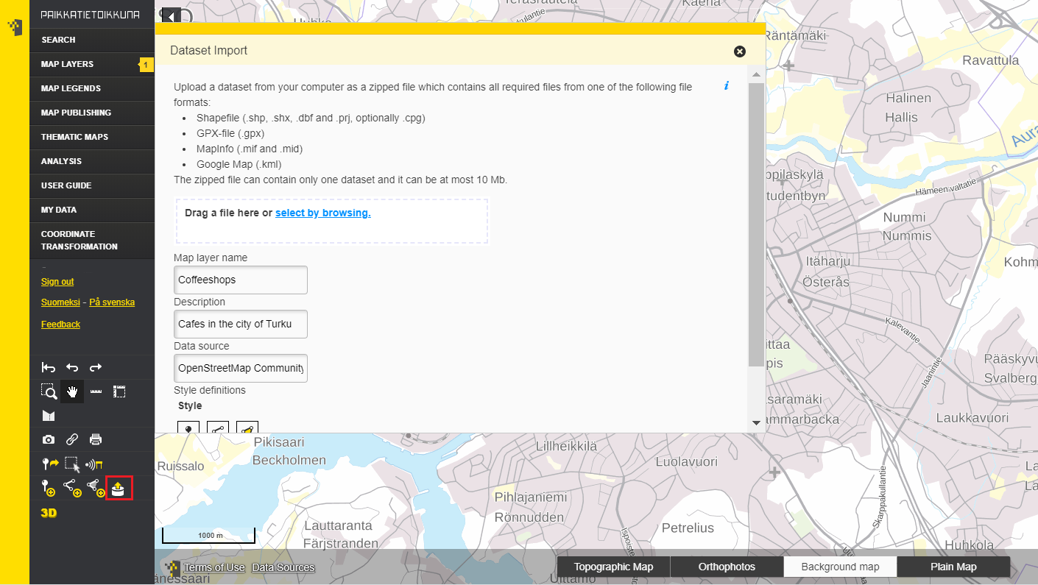Select the dashed-rectangle feature selection tool

coord(72,464)
